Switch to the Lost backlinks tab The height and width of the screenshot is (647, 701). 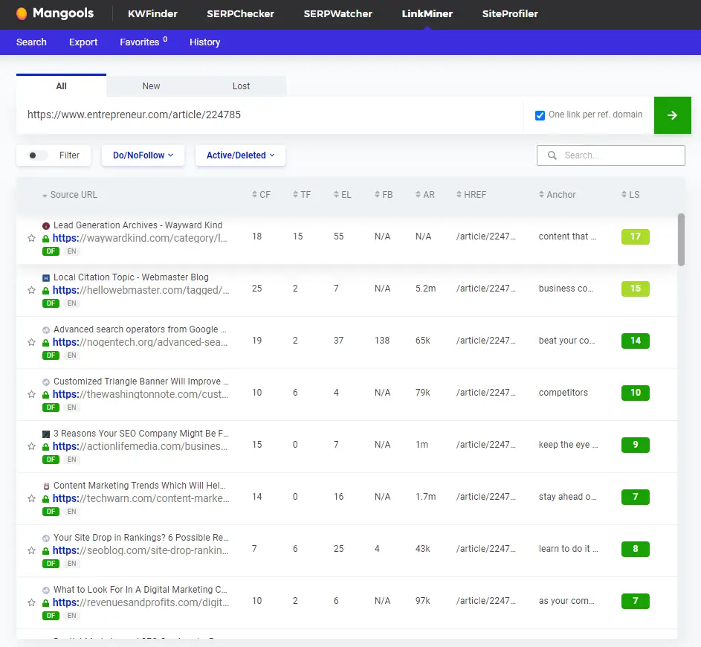(x=241, y=86)
